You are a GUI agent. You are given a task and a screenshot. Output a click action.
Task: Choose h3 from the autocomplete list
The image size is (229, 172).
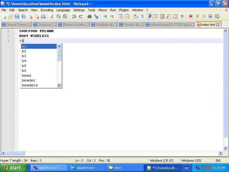(39, 56)
